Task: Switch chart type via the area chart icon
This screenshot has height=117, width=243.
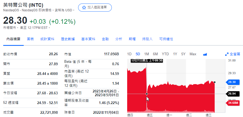Action: pos(205,54)
